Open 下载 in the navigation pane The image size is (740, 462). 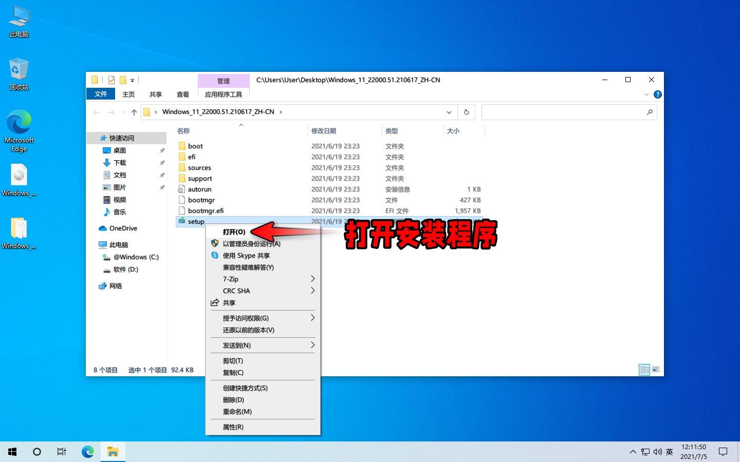(119, 163)
